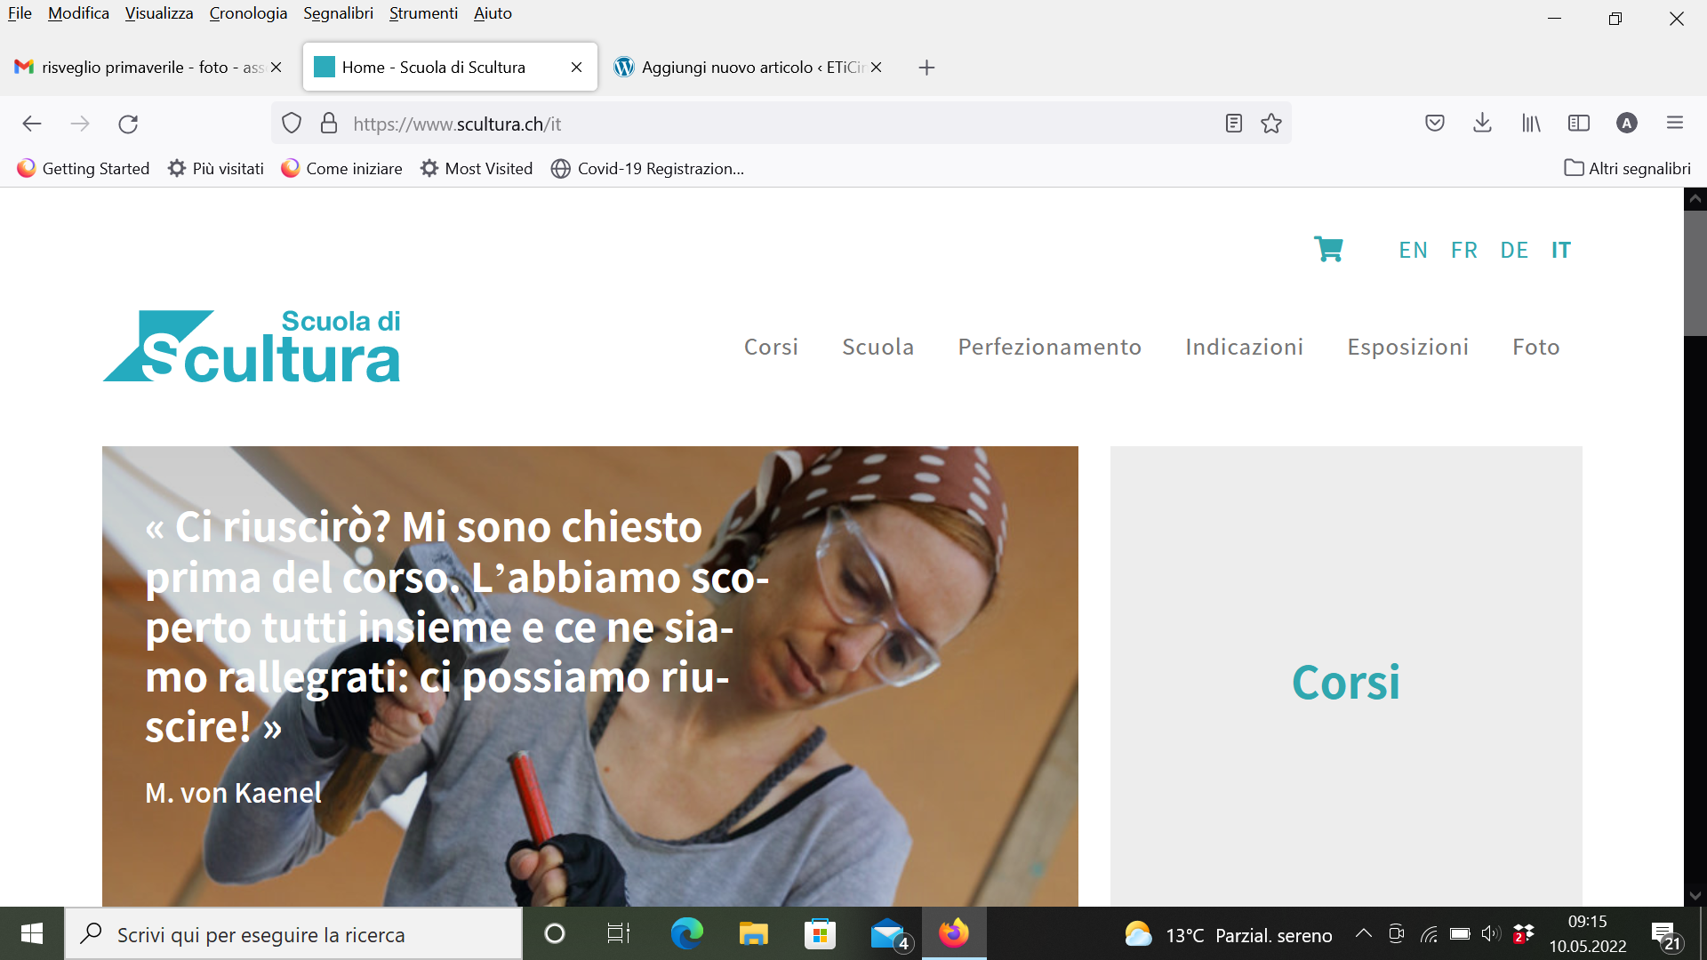The image size is (1707, 960).
Task: Open the Indicazioni navigation item
Action: [1244, 347]
